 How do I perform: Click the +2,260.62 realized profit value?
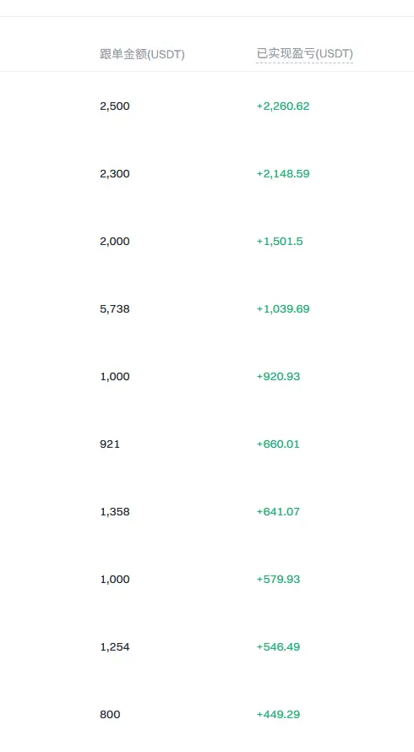point(283,106)
